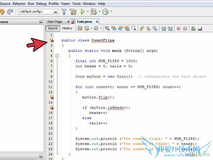
Task: Minimize the lower-left panel
Action: [x=41, y=156]
